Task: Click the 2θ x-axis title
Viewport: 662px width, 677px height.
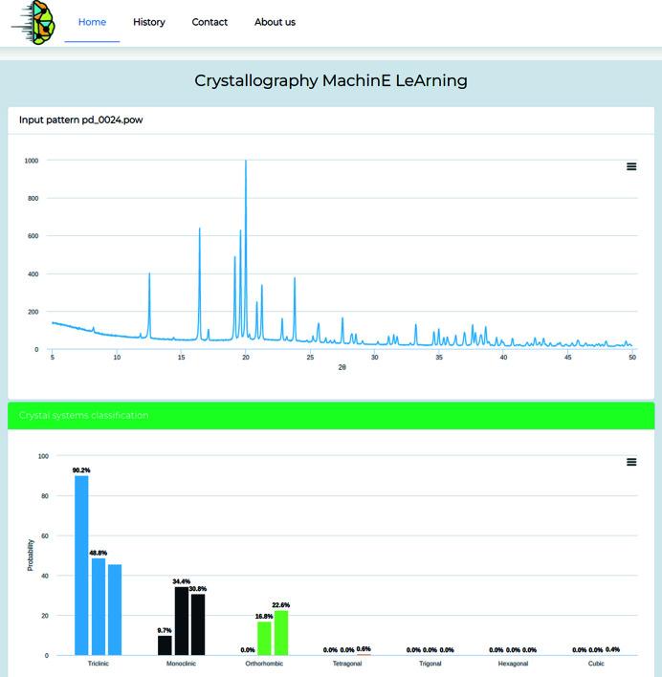Action: coord(342,367)
